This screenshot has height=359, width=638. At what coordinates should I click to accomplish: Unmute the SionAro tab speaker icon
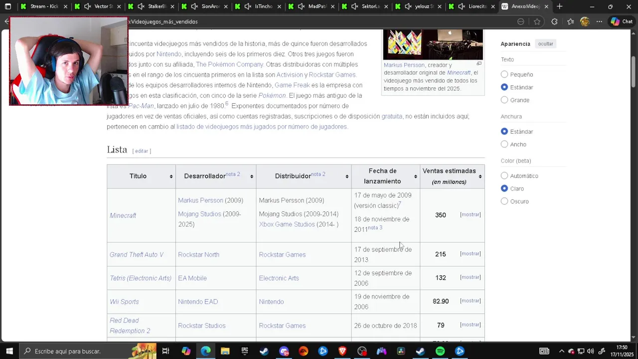pos(194,6)
